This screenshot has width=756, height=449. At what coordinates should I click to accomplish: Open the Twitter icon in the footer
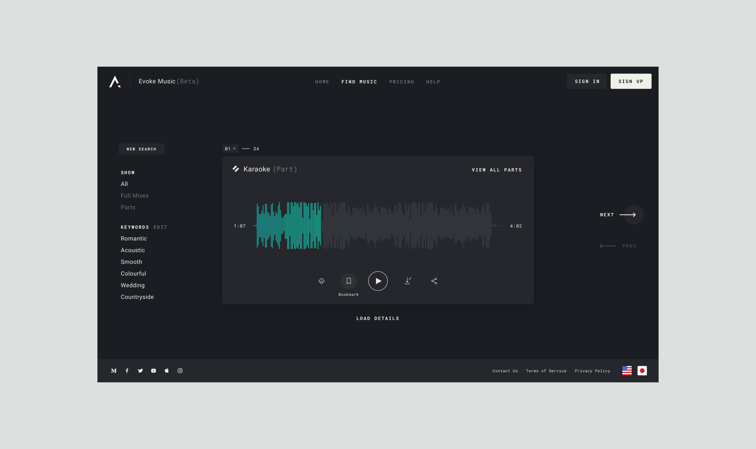(140, 371)
